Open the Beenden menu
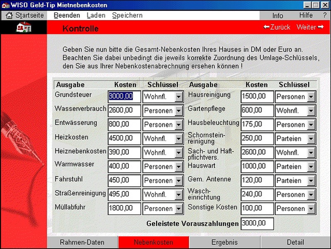331x249 pixels. click(67, 15)
